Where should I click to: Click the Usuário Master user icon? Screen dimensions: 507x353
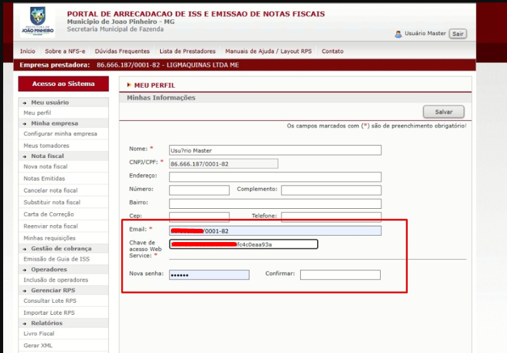coord(398,34)
